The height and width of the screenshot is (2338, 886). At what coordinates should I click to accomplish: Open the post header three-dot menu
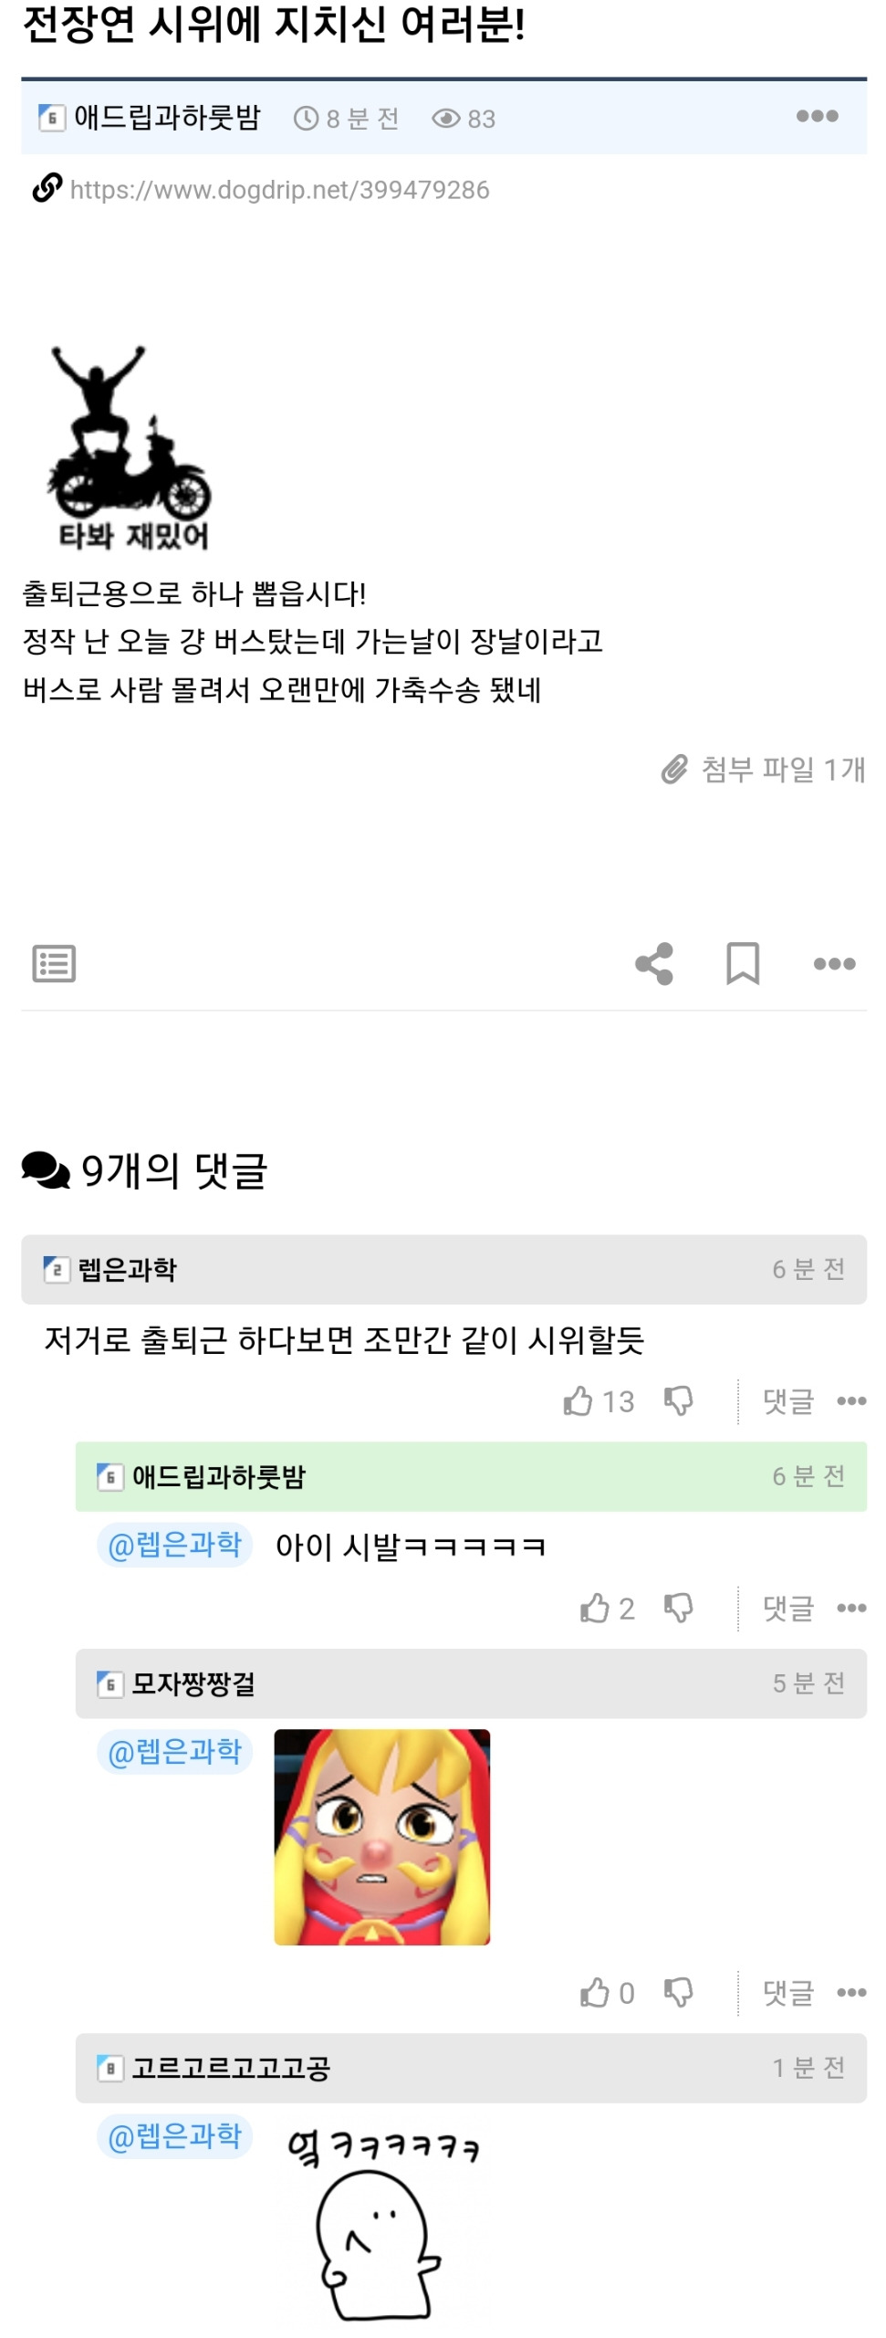pyautogui.click(x=817, y=116)
